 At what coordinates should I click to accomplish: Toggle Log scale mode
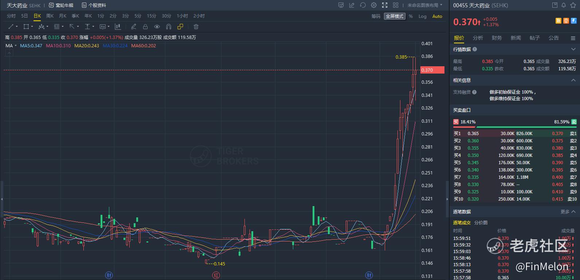423,16
